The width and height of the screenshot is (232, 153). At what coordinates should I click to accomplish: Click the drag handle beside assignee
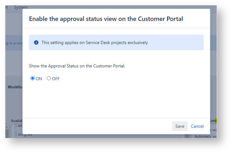point(16,135)
